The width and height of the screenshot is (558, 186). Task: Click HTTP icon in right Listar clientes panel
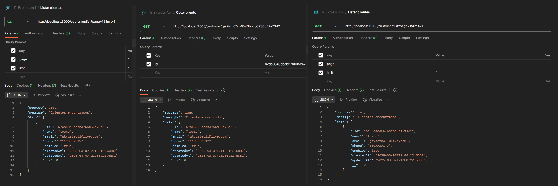click(316, 12)
